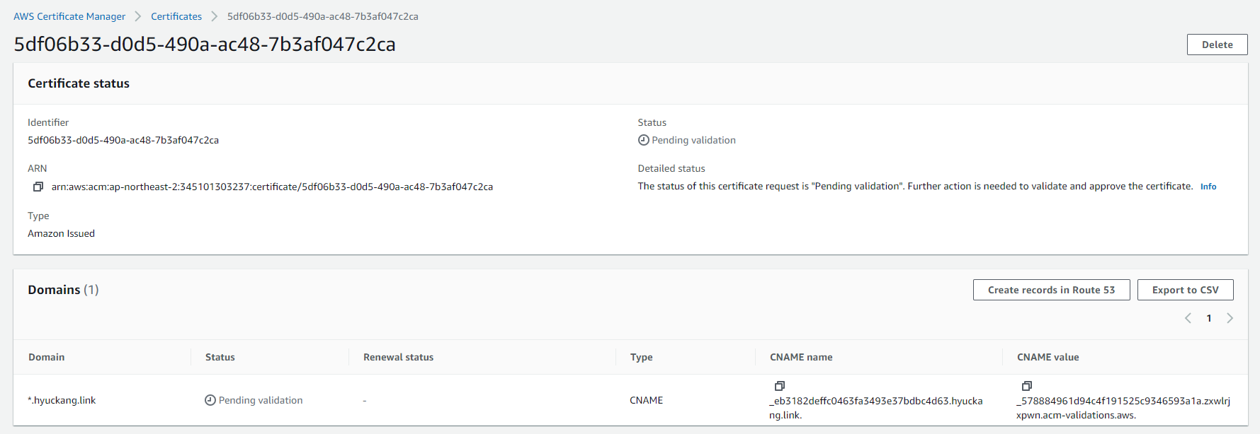Select page 1 in domains pagination
The height and width of the screenshot is (434, 1260).
coord(1209,318)
